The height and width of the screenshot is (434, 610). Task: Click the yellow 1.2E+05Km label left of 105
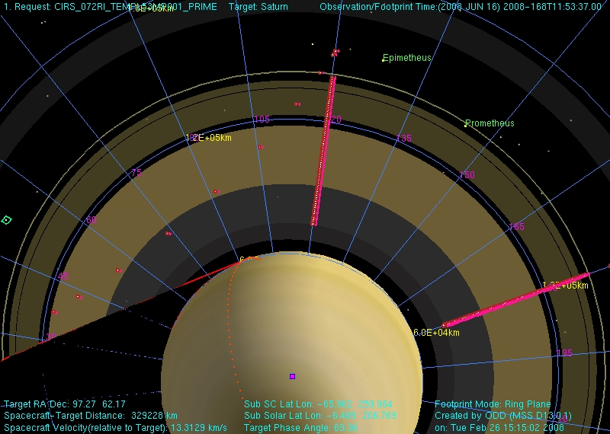(x=208, y=138)
